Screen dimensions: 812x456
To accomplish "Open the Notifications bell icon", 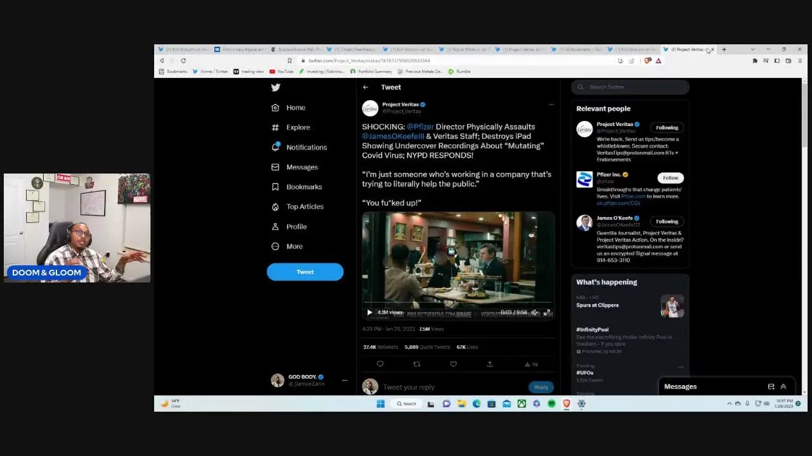I will point(275,147).
